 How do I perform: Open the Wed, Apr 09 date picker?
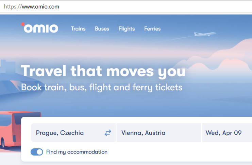[227, 133]
